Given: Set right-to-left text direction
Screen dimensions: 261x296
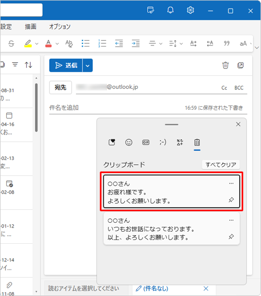Looking at the screenshot, I should click(210, 43).
